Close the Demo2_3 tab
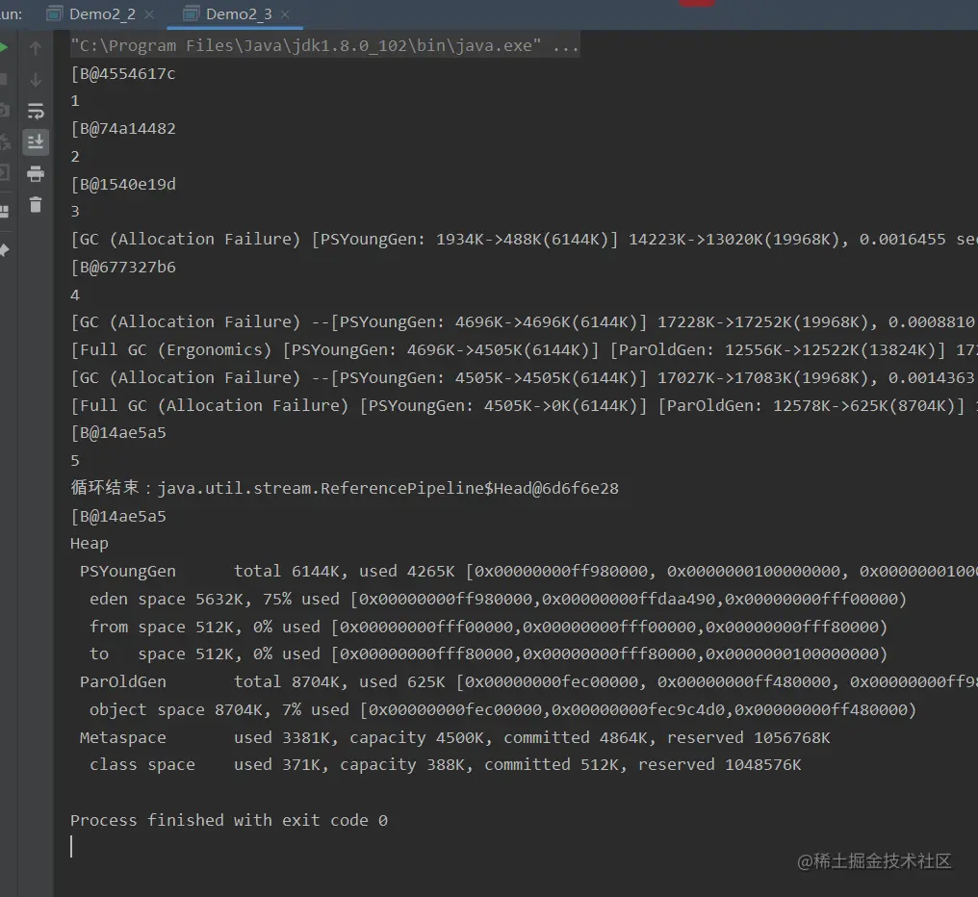 [x=285, y=14]
